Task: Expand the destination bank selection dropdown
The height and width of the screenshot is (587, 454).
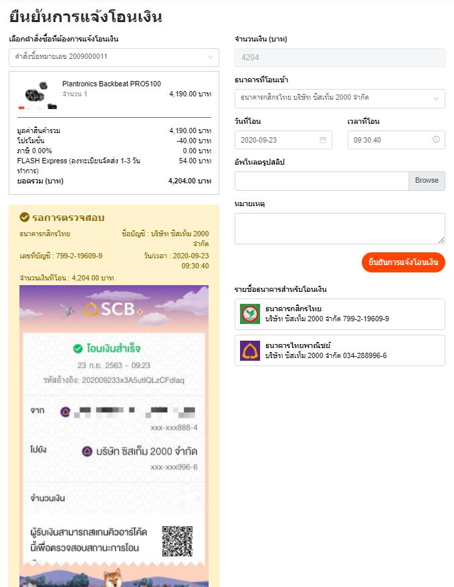Action: click(x=340, y=98)
